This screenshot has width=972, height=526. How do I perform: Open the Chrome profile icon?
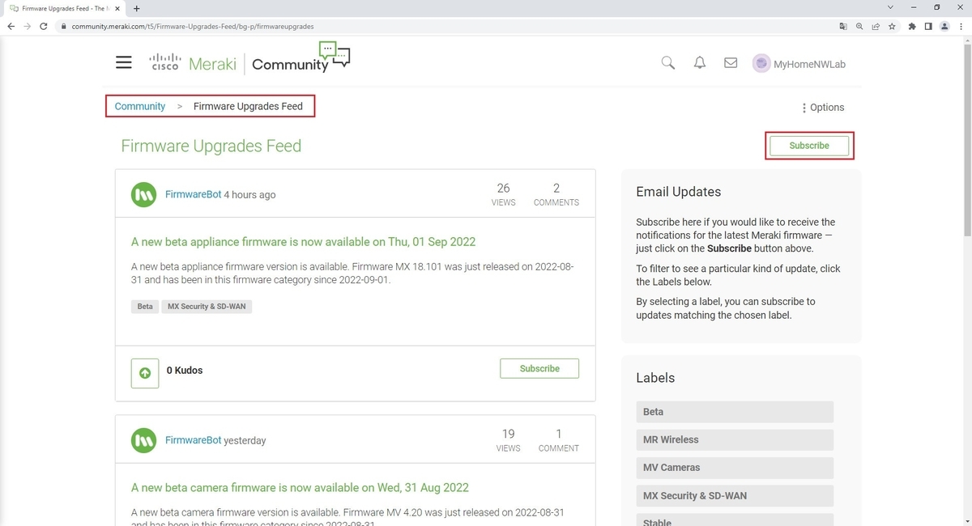[944, 26]
